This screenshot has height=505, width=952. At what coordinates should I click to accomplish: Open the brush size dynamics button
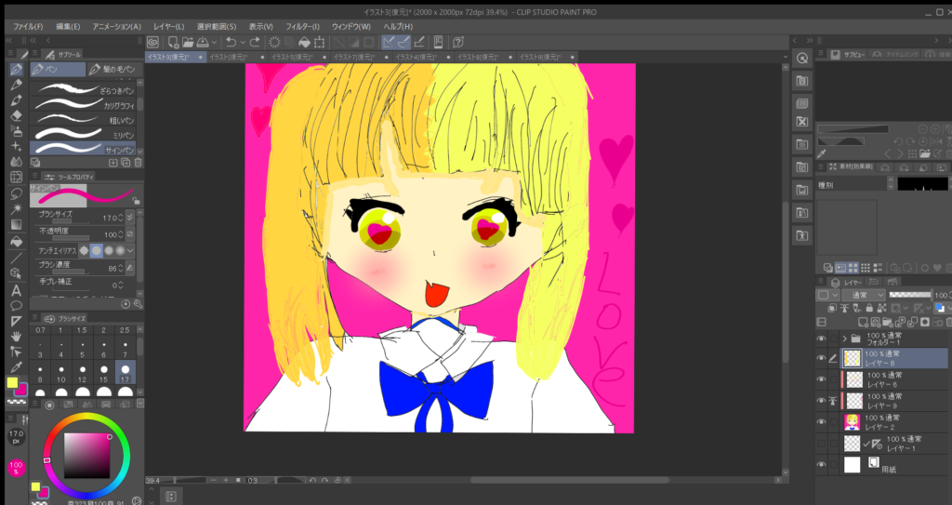(130, 217)
